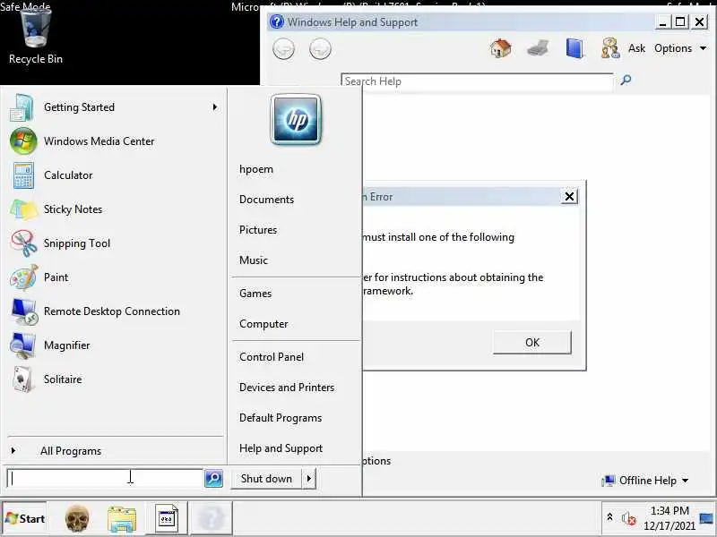This screenshot has height=537, width=717.
Task: Click the Start menu search magnifier button
Action: pos(213,478)
